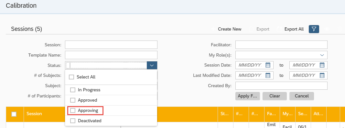The height and width of the screenshot is (128, 345).
Task: Check the Approving status option
Action: (73, 111)
